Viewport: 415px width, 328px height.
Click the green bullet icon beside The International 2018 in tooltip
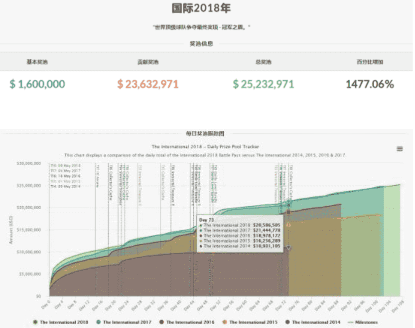click(200, 225)
